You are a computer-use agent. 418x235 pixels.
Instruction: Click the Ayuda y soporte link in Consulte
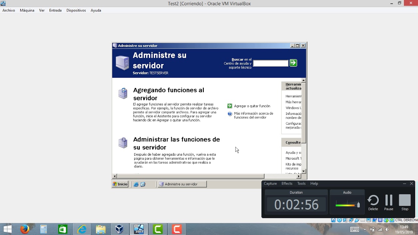tap(293, 152)
